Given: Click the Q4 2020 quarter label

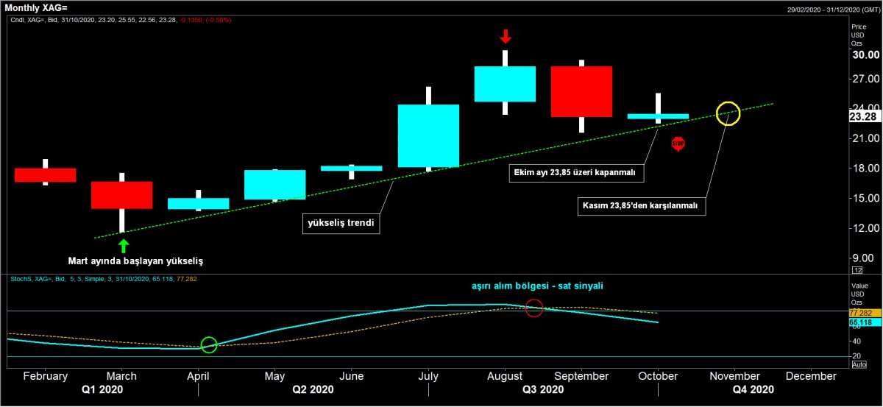Looking at the screenshot, I should pyautogui.click(x=753, y=389).
